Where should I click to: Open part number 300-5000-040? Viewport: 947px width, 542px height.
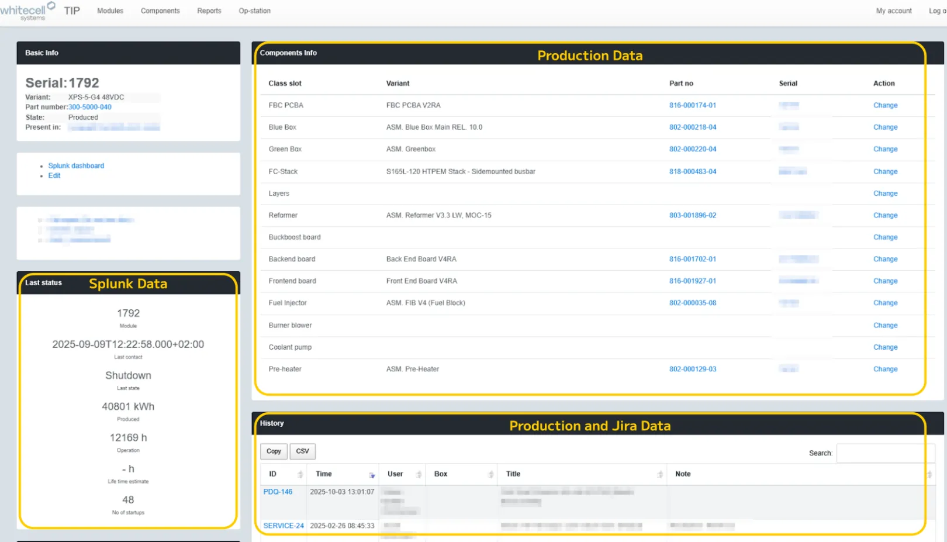pos(89,107)
